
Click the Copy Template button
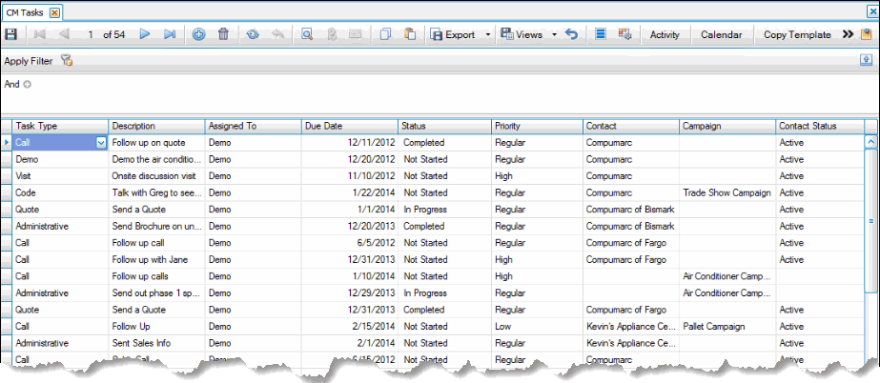point(797,34)
